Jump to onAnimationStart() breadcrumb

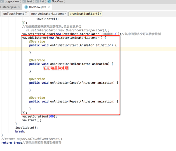tap(85, 14)
